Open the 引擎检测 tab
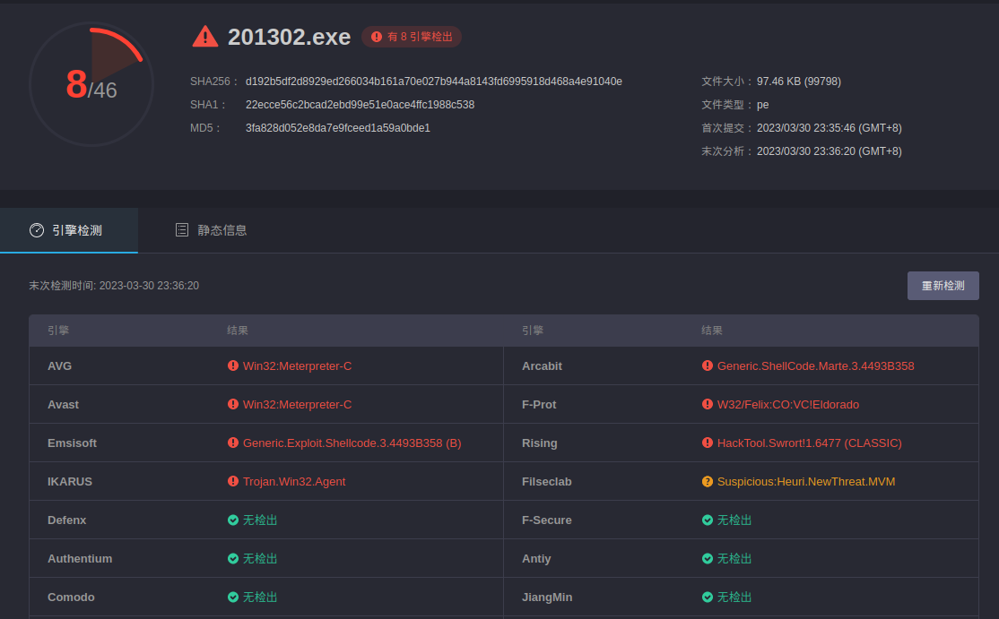This screenshot has width=999, height=619. (x=69, y=230)
